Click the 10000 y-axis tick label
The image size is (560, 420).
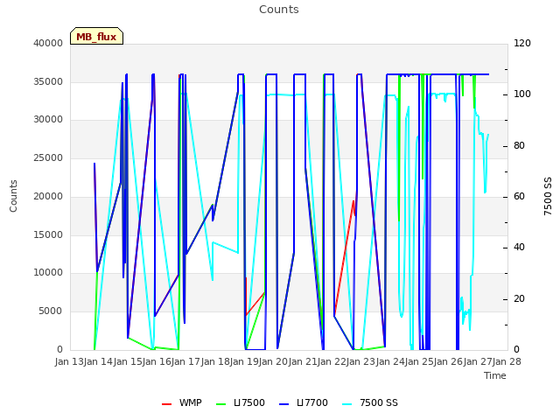(48, 273)
